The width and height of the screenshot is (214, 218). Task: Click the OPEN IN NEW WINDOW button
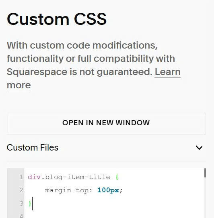coord(106,124)
